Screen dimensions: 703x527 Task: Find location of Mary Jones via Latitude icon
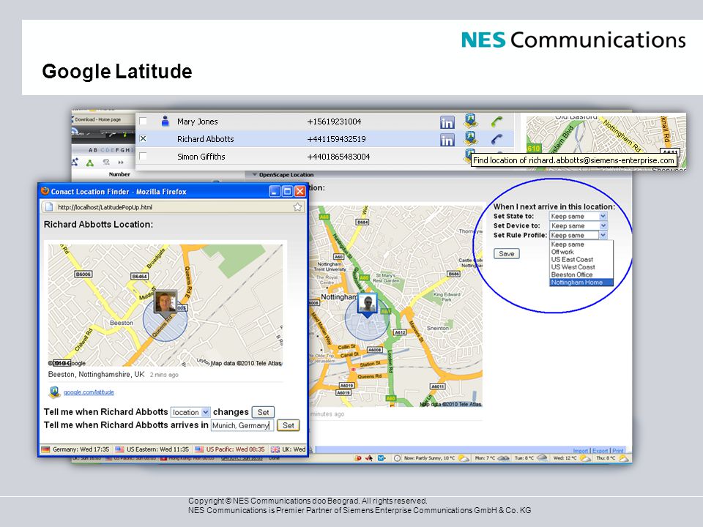coord(470,121)
